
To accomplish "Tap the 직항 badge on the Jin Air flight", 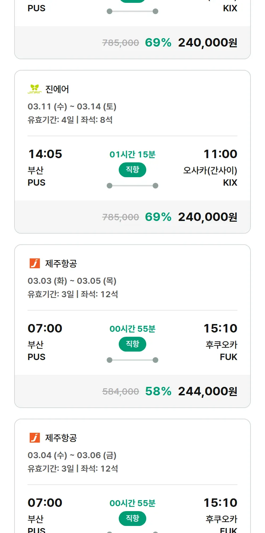I will point(132,170).
